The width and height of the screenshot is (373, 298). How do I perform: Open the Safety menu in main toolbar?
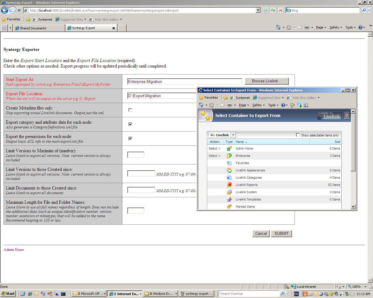pos(336,27)
